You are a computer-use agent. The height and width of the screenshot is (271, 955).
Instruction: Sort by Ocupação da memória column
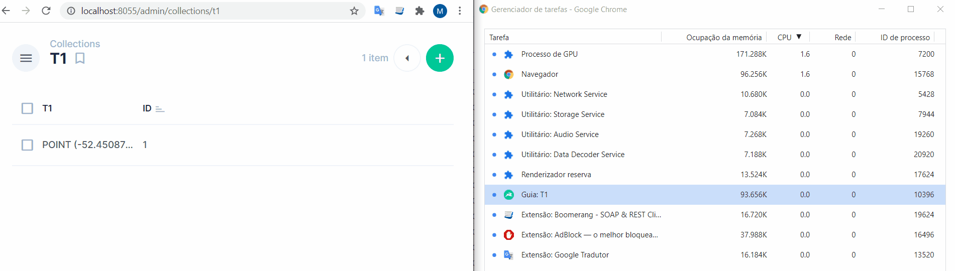pyautogui.click(x=724, y=37)
